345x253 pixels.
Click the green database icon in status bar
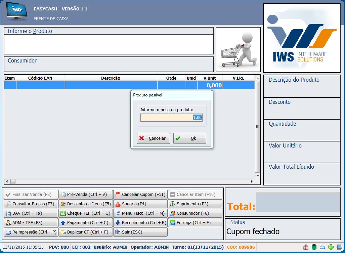click(314, 247)
